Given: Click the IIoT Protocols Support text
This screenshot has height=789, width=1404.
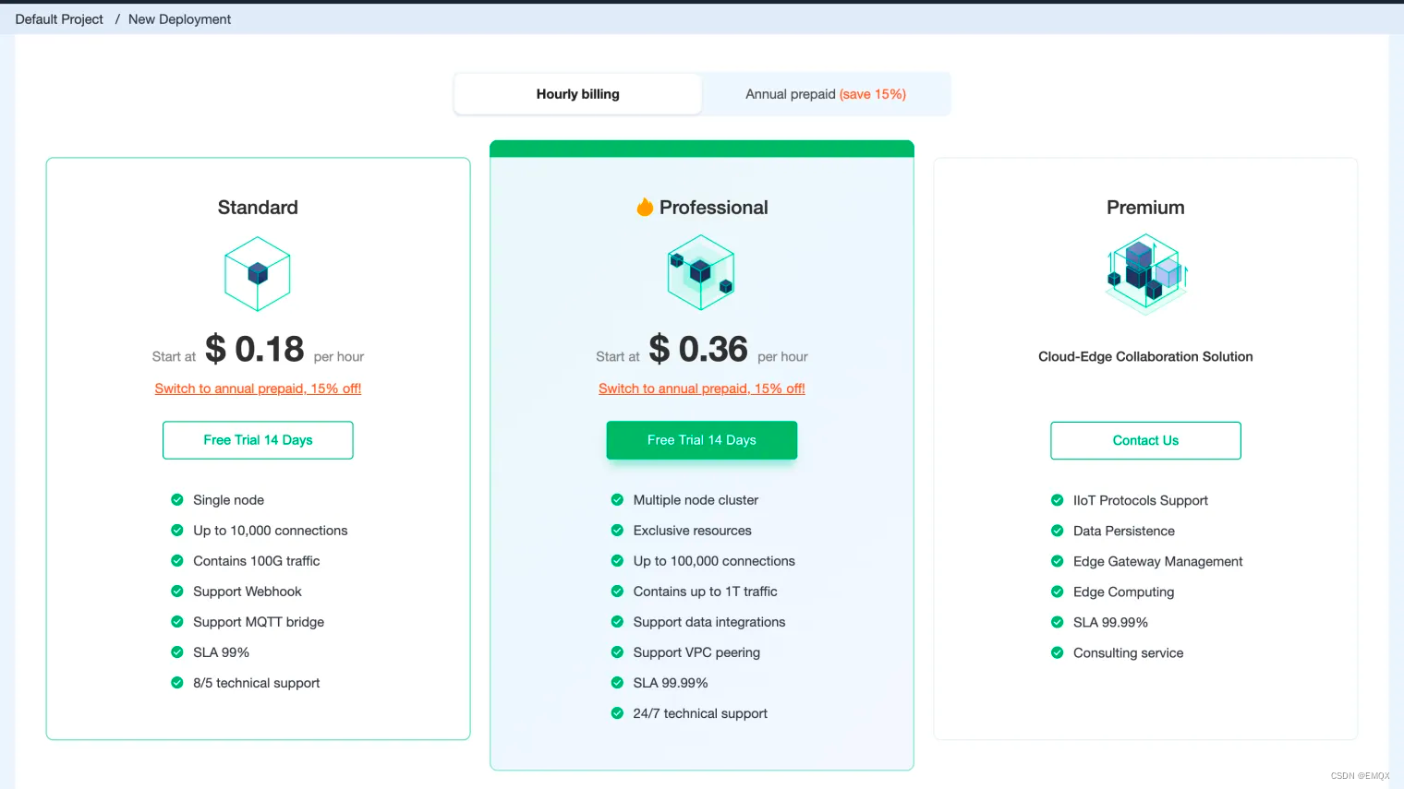Looking at the screenshot, I should [x=1140, y=500].
